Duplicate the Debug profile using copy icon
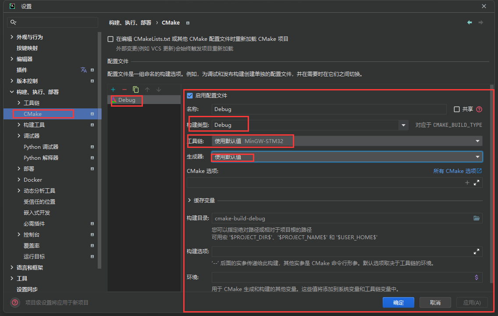This screenshot has width=498, height=316. tap(135, 90)
